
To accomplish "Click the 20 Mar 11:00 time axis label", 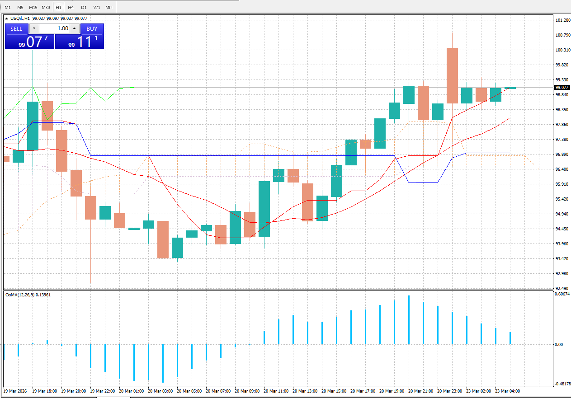I will click(276, 391).
